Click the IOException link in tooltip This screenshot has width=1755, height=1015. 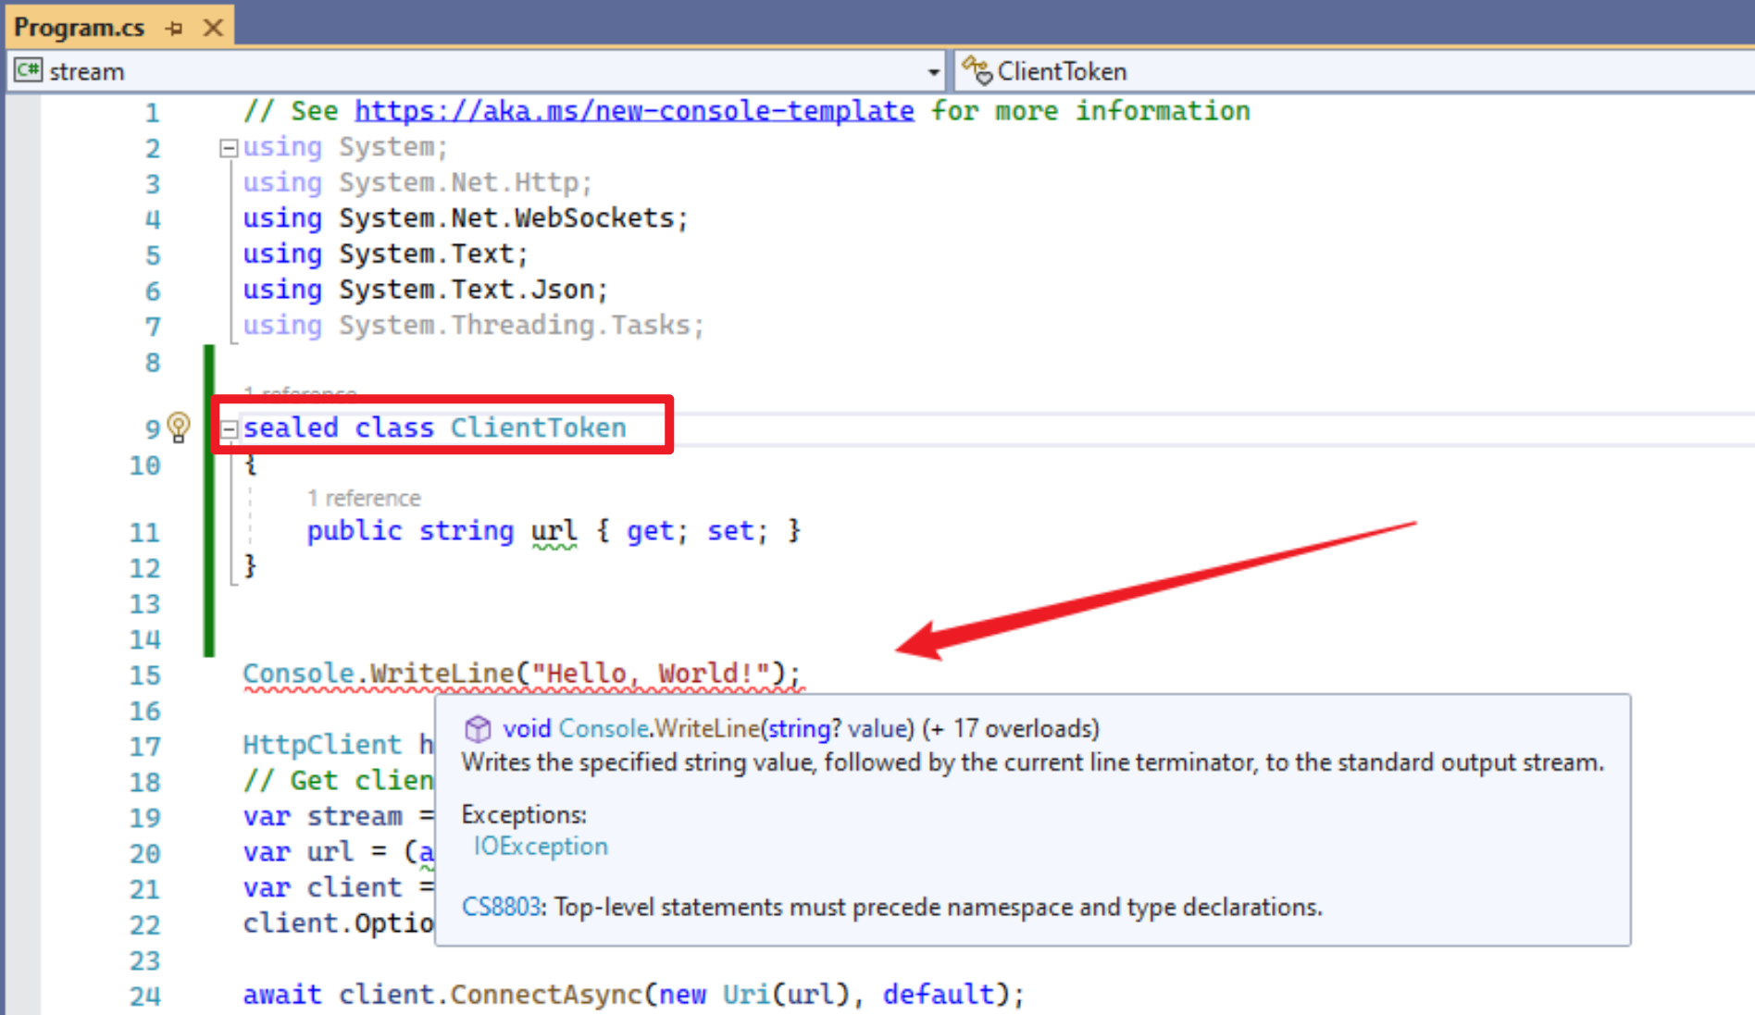pos(541,847)
